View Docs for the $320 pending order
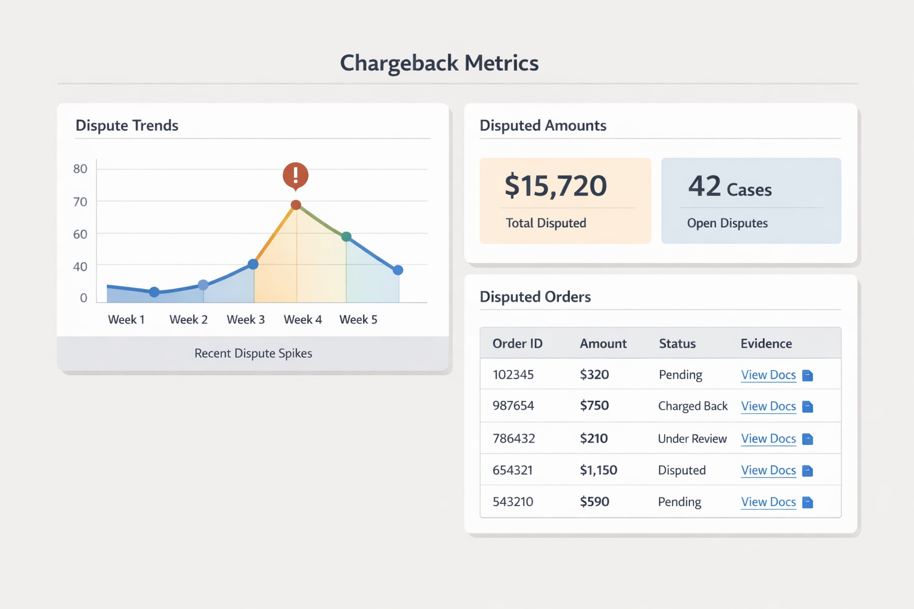 768,375
